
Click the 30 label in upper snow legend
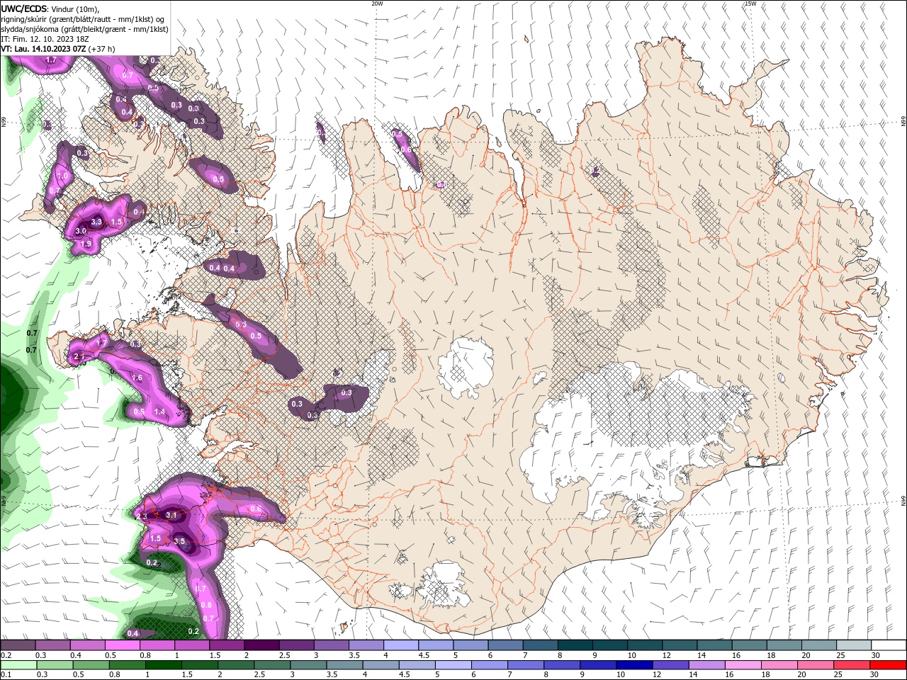(x=876, y=655)
